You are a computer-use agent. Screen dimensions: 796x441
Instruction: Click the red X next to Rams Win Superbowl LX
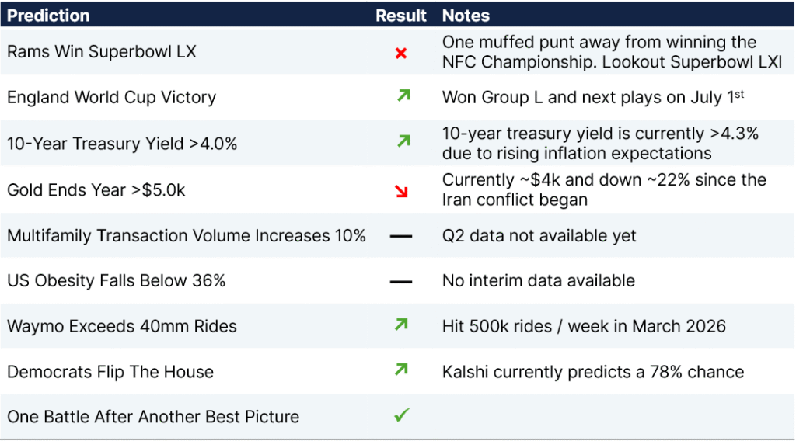click(x=401, y=53)
